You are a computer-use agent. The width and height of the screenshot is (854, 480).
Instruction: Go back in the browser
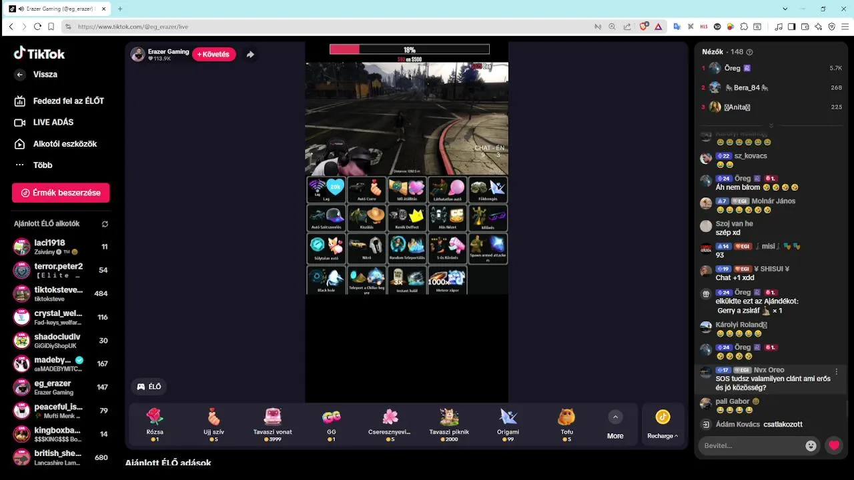point(11,27)
